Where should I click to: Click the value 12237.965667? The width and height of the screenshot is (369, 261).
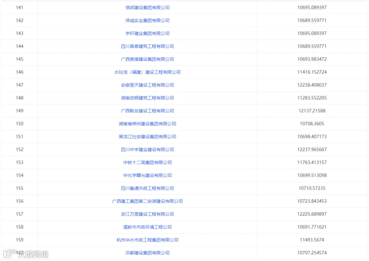click(312, 149)
